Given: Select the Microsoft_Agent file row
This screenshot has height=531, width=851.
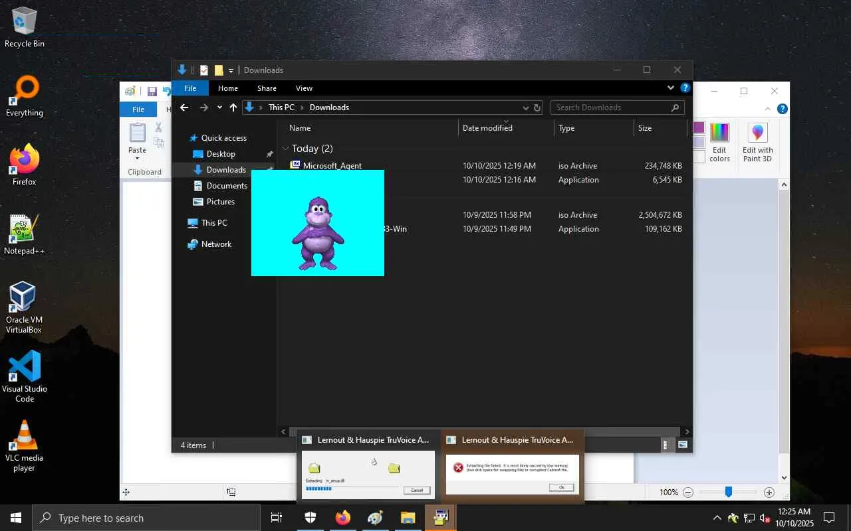Looking at the screenshot, I should tap(486, 166).
